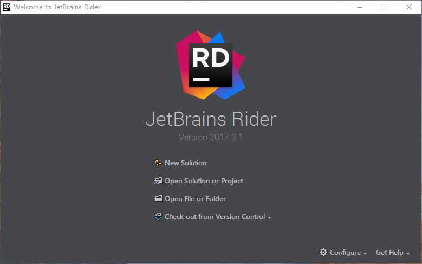
Task: Expand the Configure dropdown arrow
Action: [x=365, y=253]
